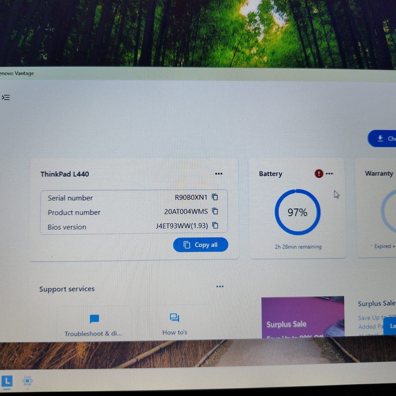Click the Lenovo Vantage taskbar icon

click(7, 381)
